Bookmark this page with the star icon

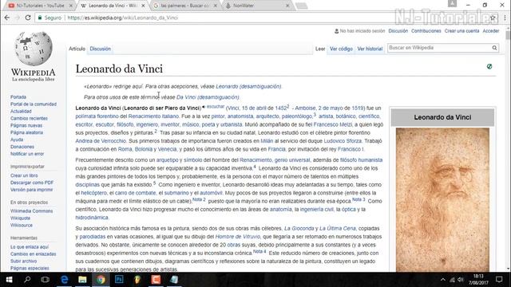493,18
